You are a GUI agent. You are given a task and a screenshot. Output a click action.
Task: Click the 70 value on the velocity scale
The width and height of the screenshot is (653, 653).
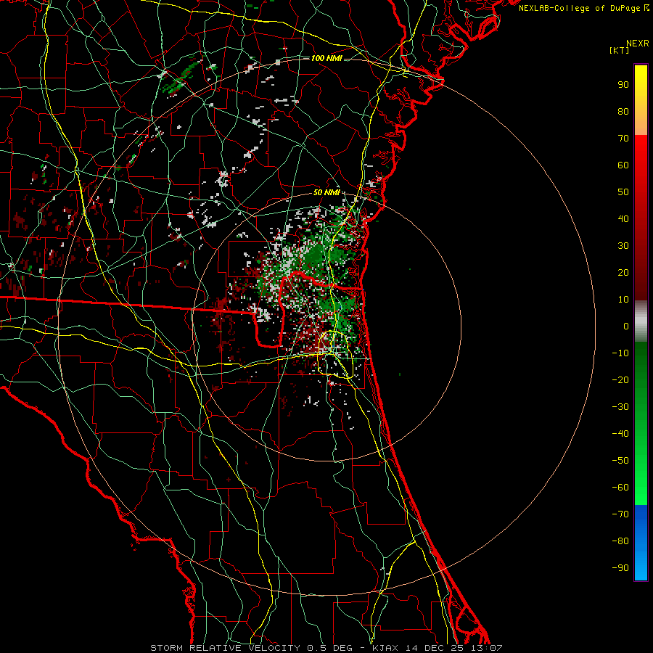(623, 139)
